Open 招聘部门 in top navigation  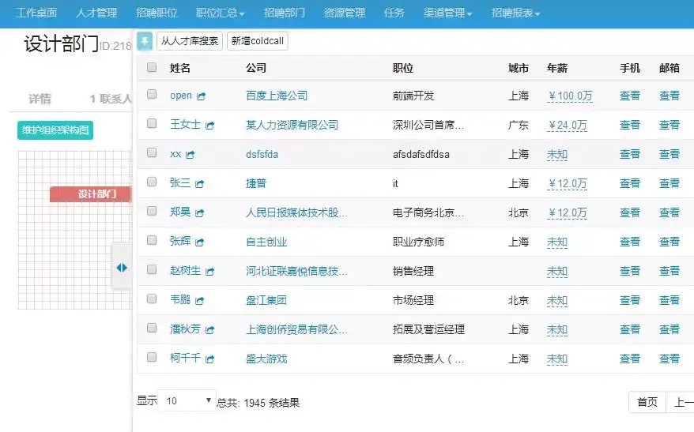[x=284, y=13]
